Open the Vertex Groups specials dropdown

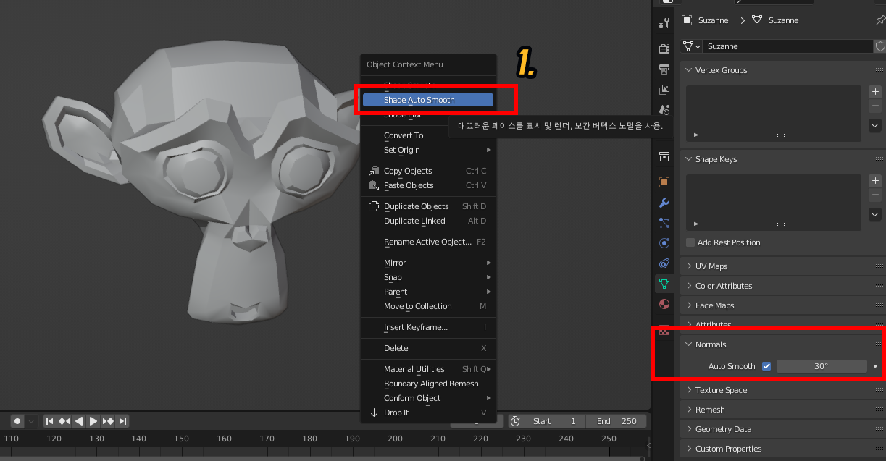[875, 125]
